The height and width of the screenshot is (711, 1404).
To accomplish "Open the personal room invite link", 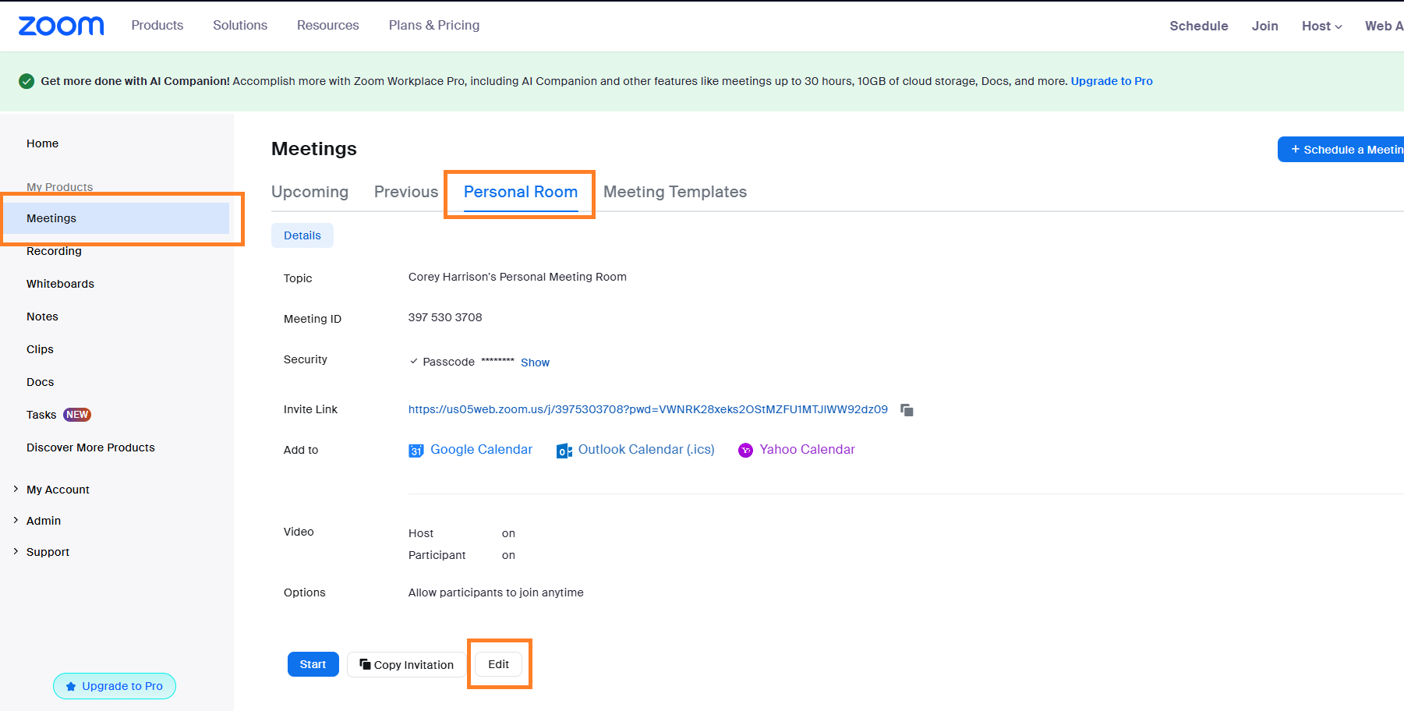I will click(648, 409).
